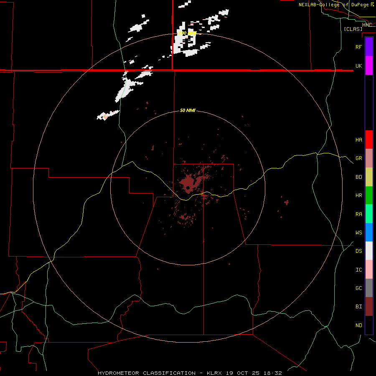Click the WS legend label
The image size is (376, 376).
click(x=358, y=232)
